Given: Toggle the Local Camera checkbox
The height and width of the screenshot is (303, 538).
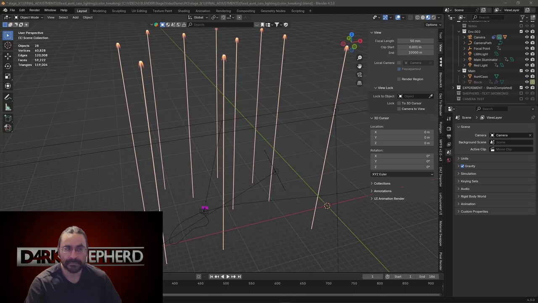Looking at the screenshot, I should 399,63.
